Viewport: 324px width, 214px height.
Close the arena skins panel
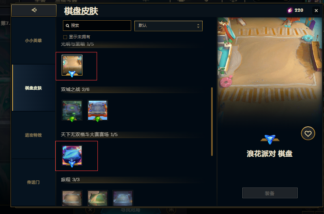(x=316, y=11)
